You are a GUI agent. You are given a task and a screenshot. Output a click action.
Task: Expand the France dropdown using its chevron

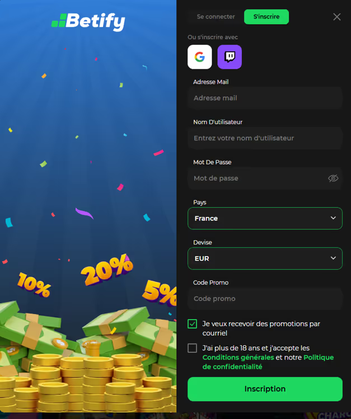(333, 218)
